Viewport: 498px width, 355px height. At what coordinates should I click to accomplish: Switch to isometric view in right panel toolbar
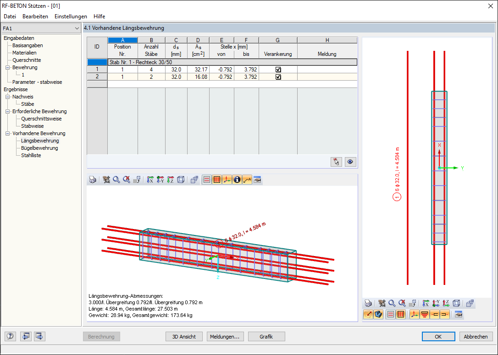[456, 303]
